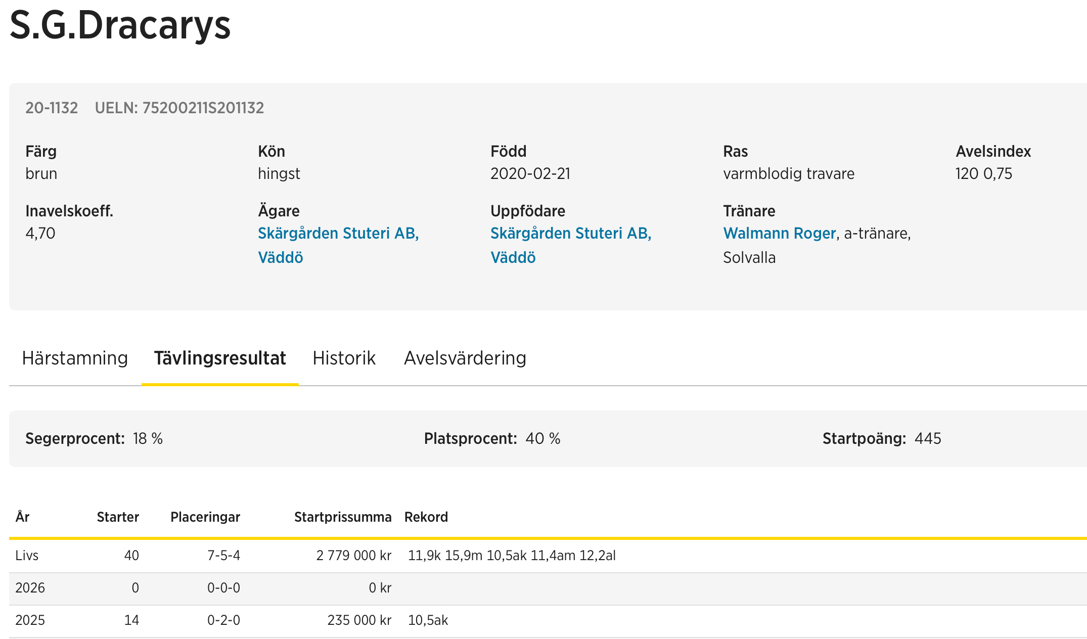Open owner link Skärgården Stuteri AB
Screen dimensions: 1087x639
(338, 233)
